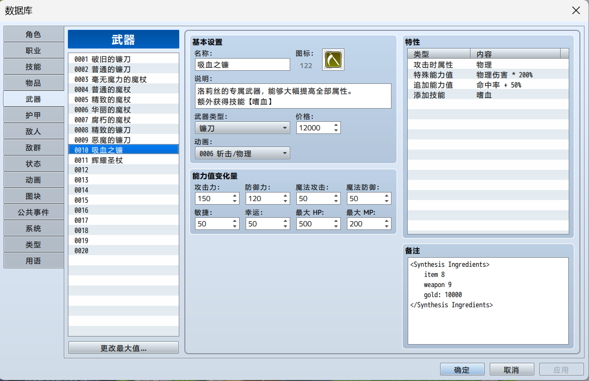Select weapon 0009 恶魔的镰刀
This screenshot has width=589, height=381.
pyautogui.click(x=123, y=140)
